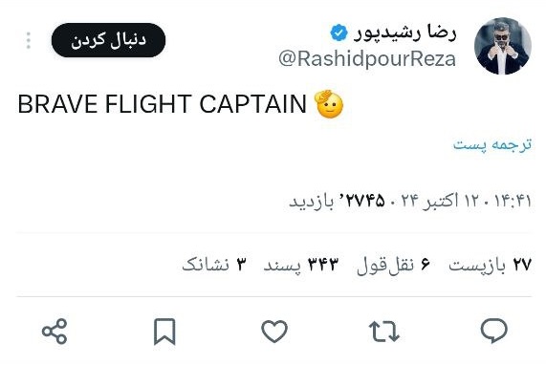Open Reza Rashidpour's profile picture
The width and height of the screenshot is (546, 365).
(x=502, y=46)
